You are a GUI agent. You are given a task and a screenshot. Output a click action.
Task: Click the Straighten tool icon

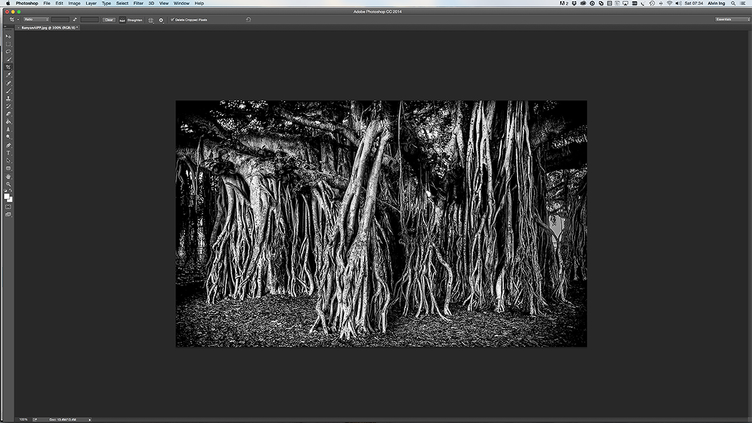click(x=122, y=19)
